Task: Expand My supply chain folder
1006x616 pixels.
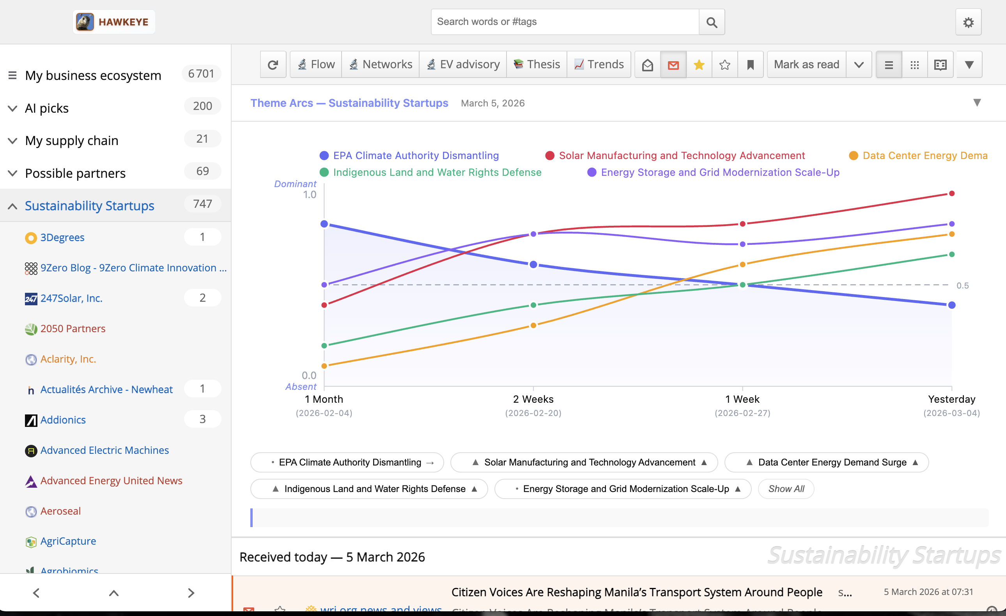Action: point(12,141)
